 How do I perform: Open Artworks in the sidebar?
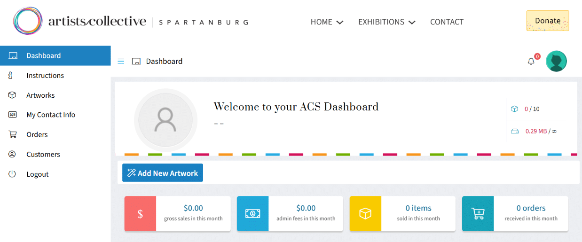pos(40,95)
